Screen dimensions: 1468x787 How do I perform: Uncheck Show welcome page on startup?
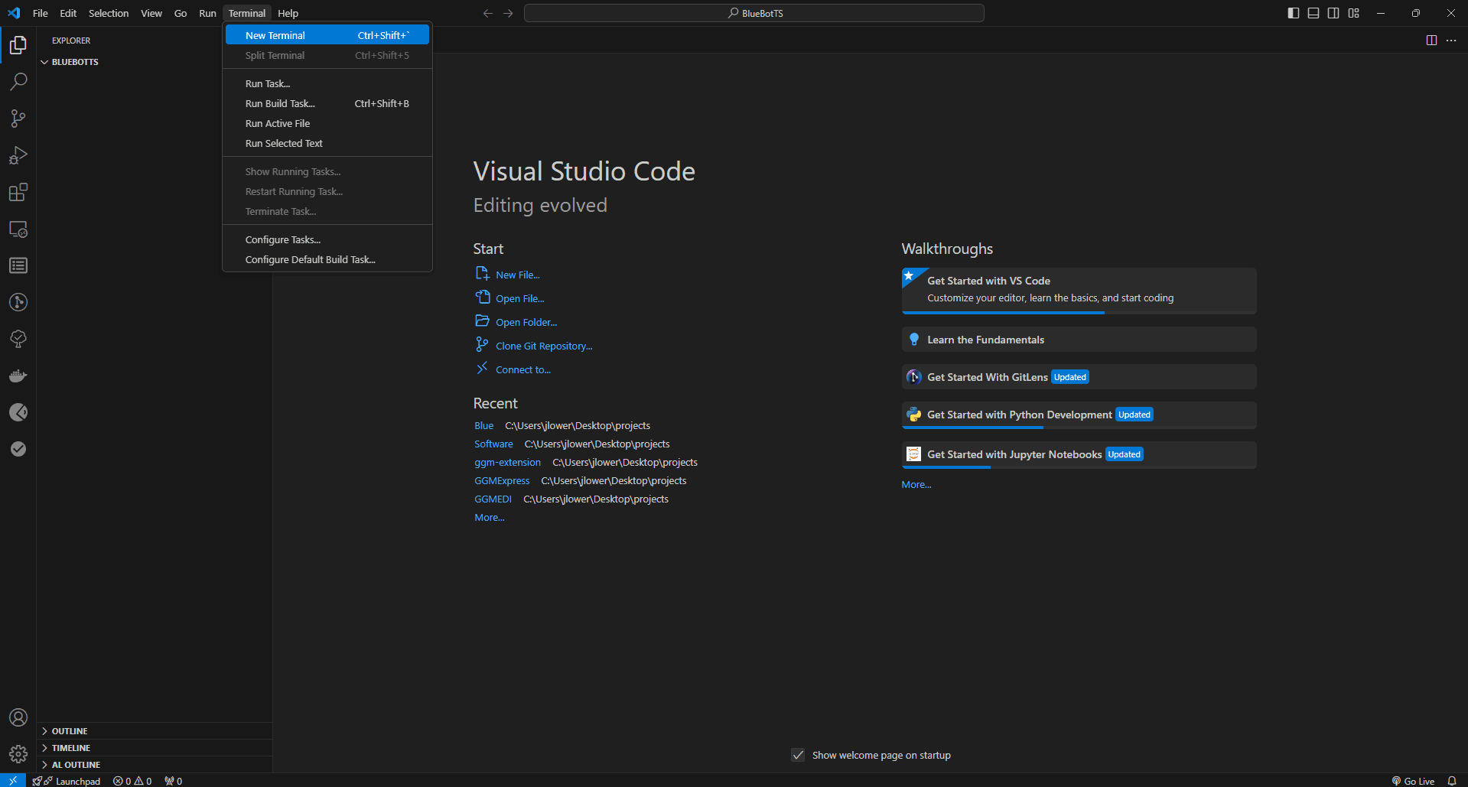click(798, 755)
